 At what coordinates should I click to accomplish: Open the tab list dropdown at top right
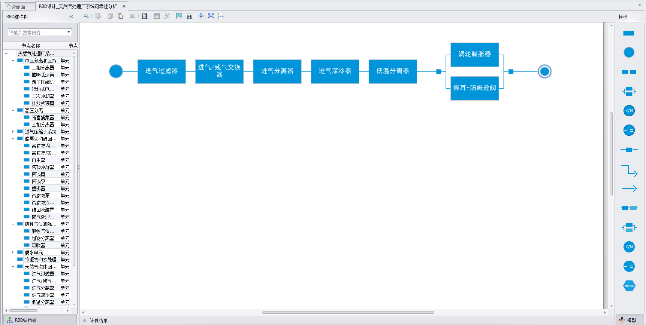(640, 5)
